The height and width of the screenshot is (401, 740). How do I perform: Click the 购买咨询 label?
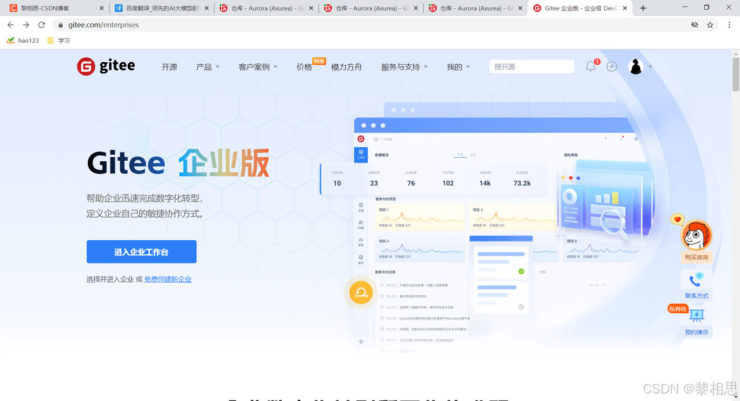point(696,257)
